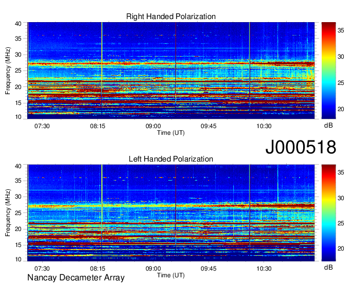Click the 30 dB value on the top color bar
The image size is (350, 284).
coord(341,57)
